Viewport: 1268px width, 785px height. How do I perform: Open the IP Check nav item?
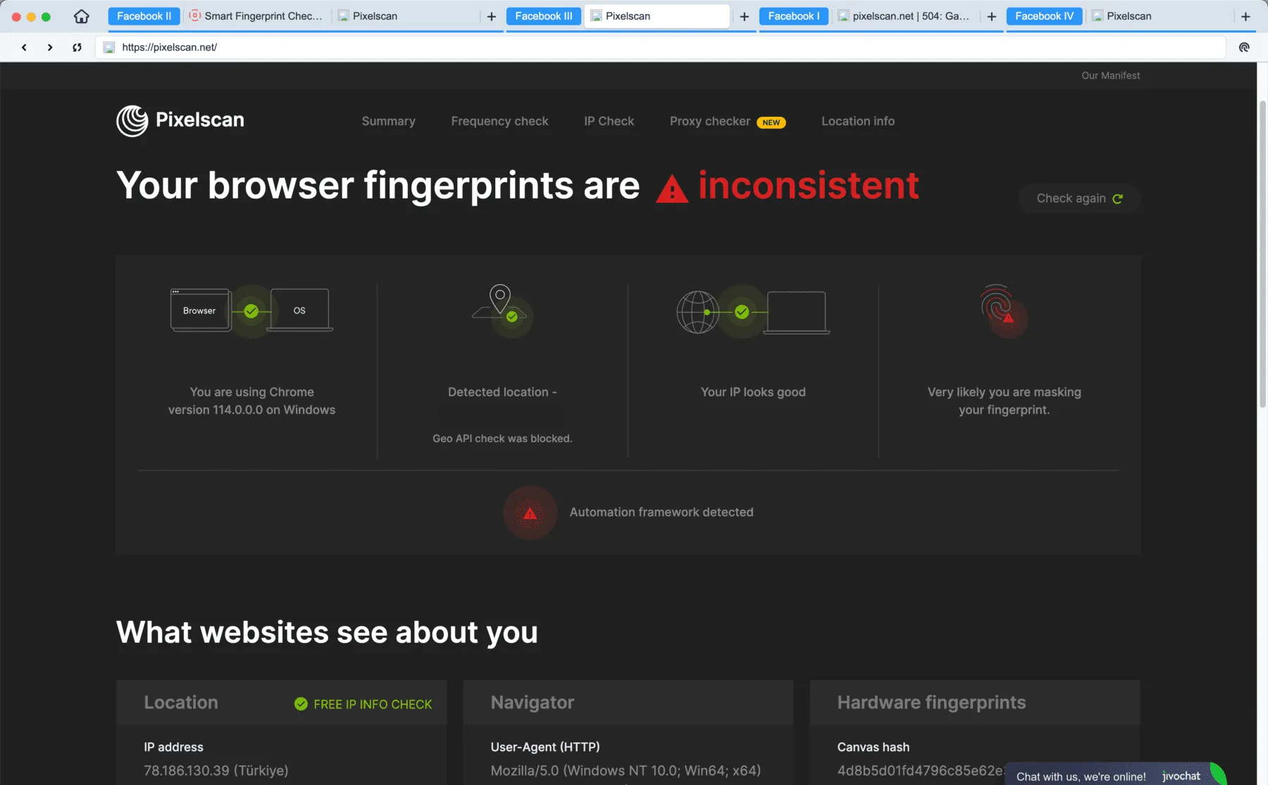pos(609,121)
